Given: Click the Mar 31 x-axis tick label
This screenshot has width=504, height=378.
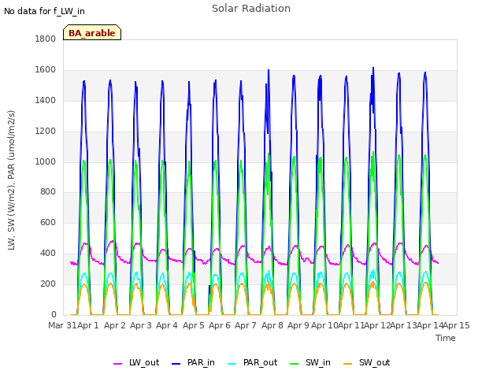Looking at the screenshot, I should tap(62, 325).
